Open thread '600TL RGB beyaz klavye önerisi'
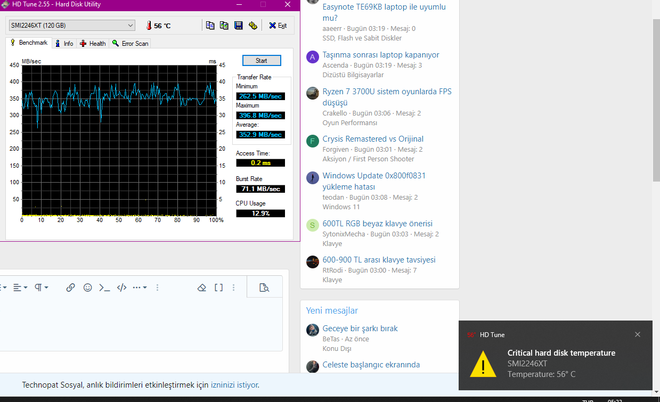660x402 pixels. [378, 224]
